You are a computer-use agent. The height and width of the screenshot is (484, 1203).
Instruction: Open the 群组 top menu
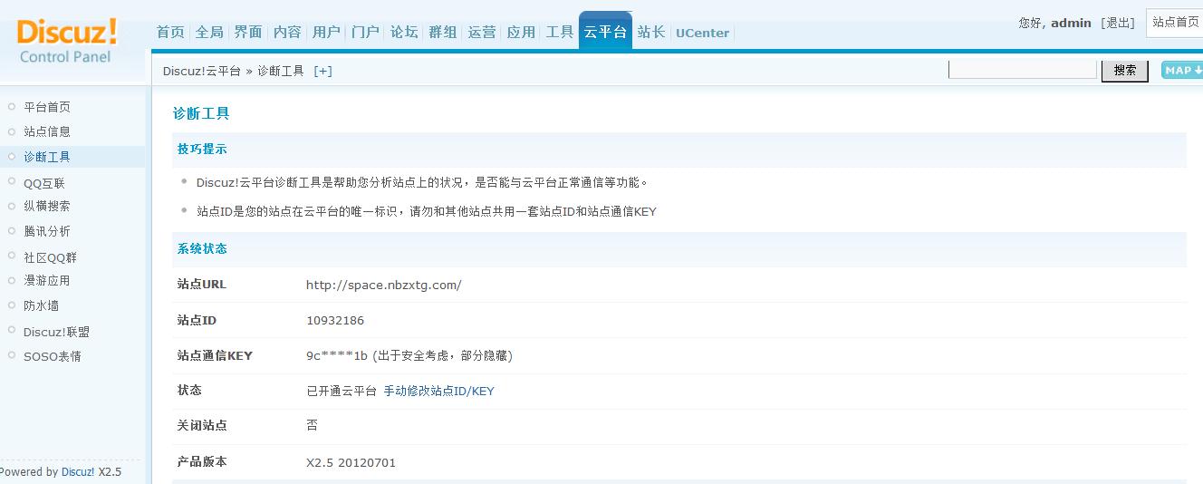coord(443,32)
